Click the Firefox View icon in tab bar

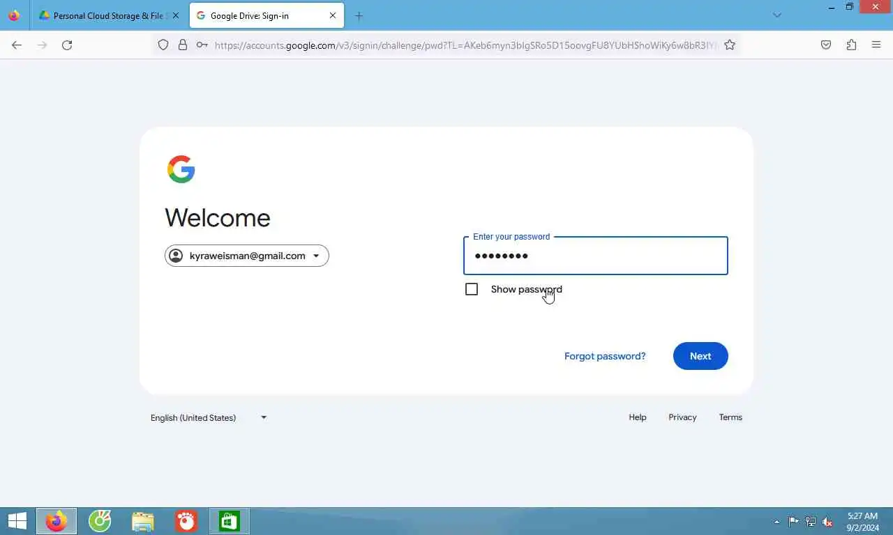click(14, 15)
